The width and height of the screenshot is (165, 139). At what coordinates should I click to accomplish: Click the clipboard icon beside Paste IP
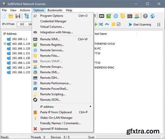click(35, 112)
